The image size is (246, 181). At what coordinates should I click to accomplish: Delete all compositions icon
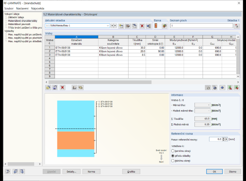pyautogui.click(x=149, y=26)
